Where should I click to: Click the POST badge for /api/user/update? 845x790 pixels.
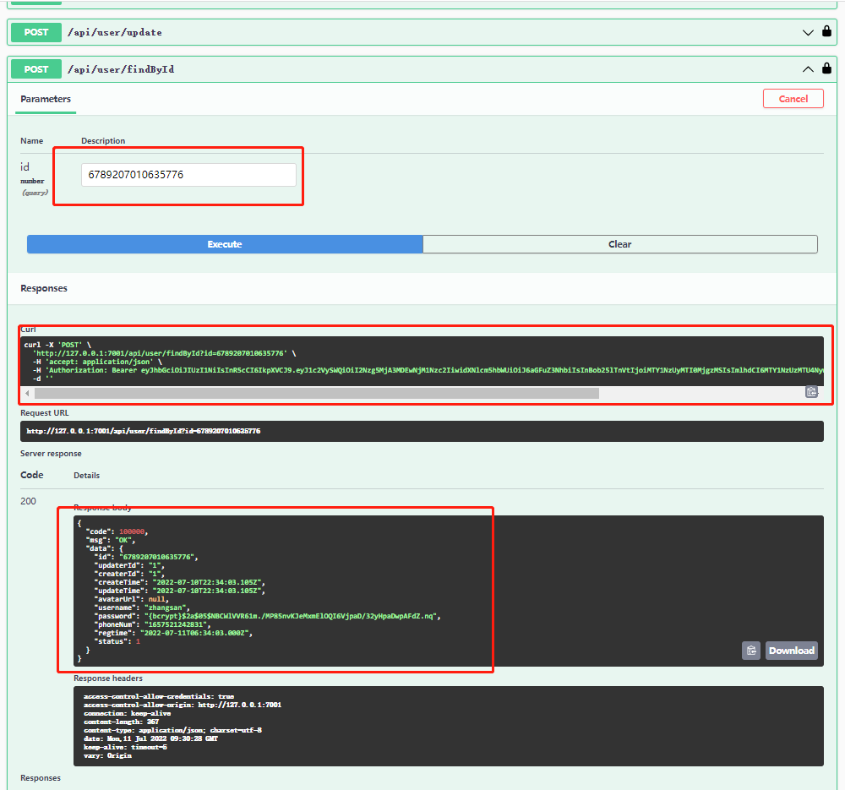pos(36,32)
